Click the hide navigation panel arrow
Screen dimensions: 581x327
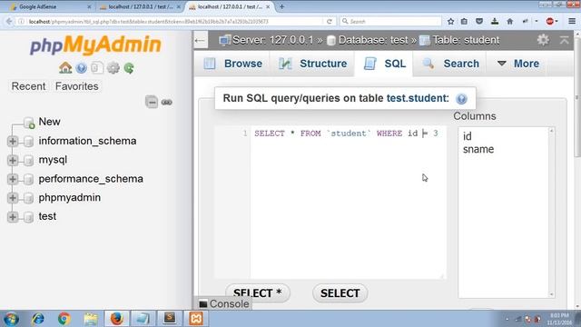point(200,40)
